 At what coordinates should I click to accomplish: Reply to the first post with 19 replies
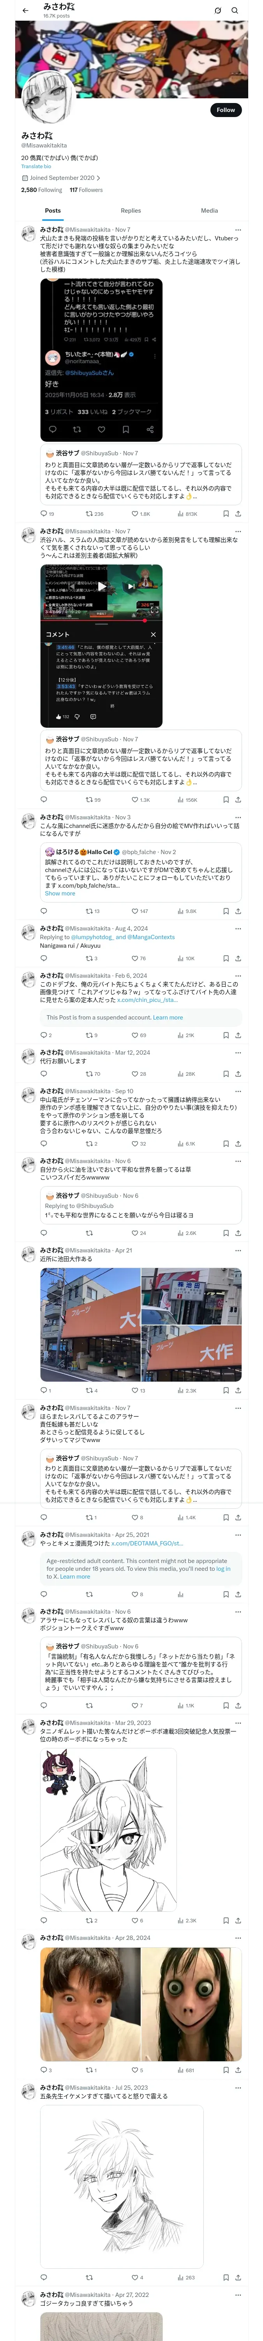tap(47, 513)
